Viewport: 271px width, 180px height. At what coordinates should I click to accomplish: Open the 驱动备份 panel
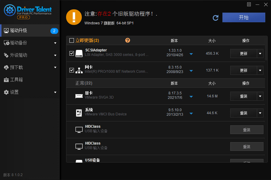[x=18, y=43]
